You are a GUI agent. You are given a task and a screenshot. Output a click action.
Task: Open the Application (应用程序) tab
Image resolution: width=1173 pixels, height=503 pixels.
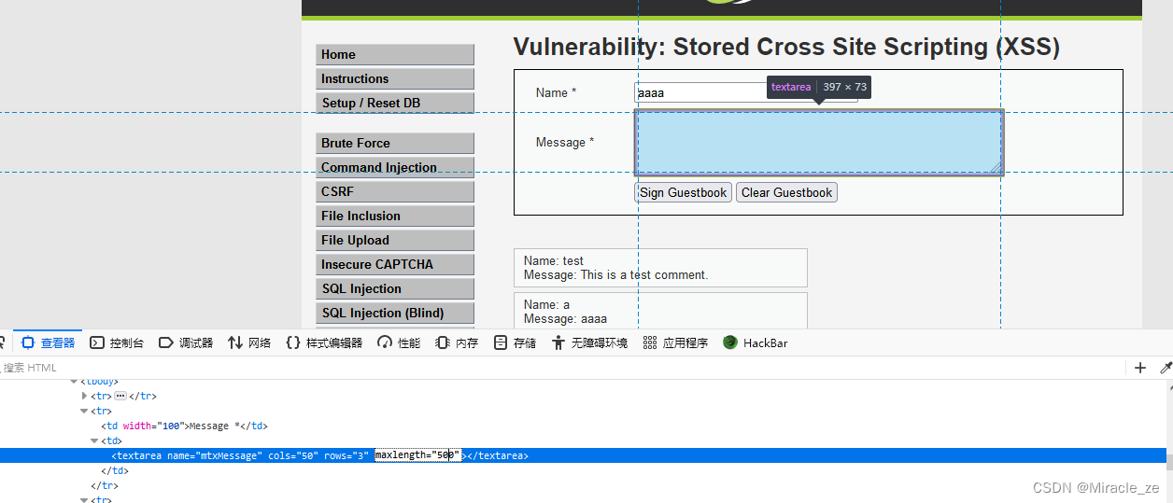coord(675,342)
